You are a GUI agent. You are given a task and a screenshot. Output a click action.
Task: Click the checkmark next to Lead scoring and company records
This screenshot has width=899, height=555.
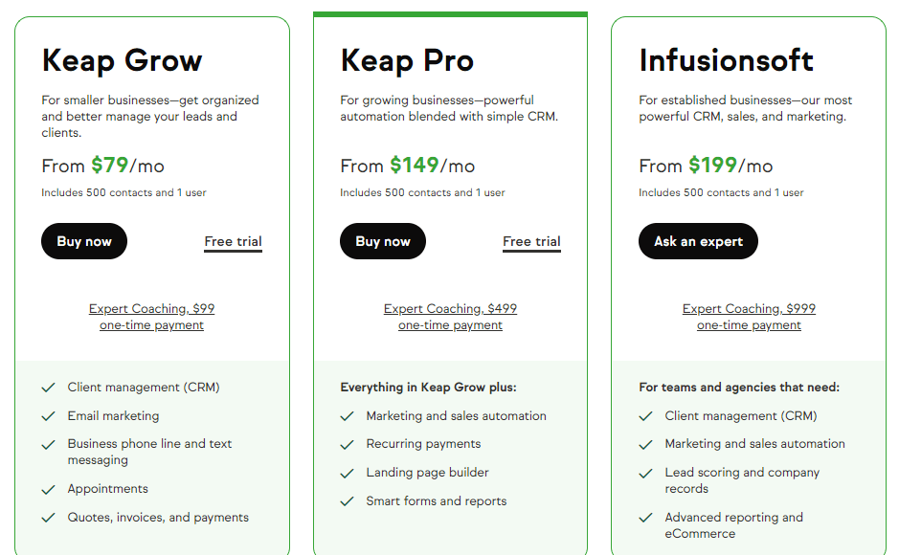click(645, 472)
